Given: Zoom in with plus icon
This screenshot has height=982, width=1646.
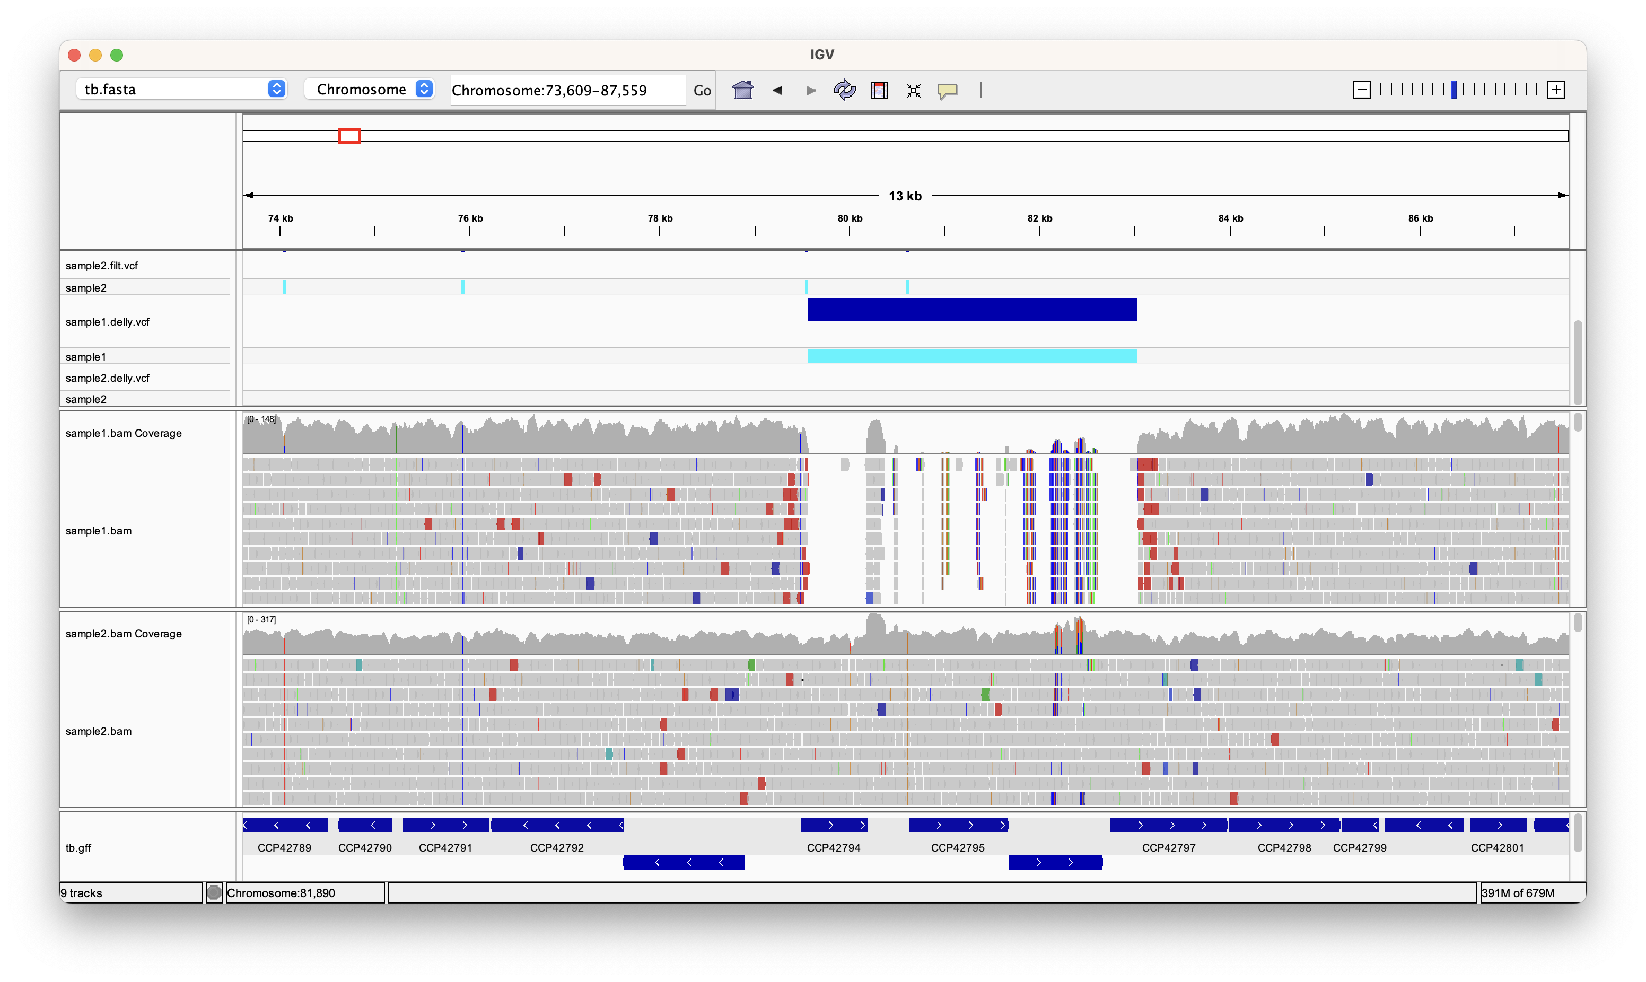Looking at the screenshot, I should tap(1556, 89).
